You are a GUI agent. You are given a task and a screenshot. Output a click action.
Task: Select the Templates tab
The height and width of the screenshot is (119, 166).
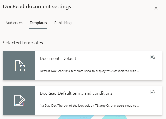pos(38,23)
